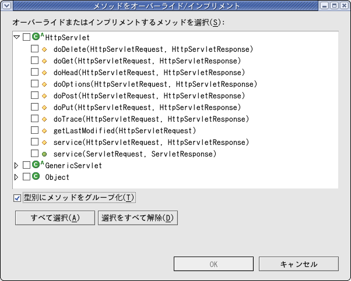
Task: Click the doPost protected method diamond icon
Action: (x=44, y=95)
